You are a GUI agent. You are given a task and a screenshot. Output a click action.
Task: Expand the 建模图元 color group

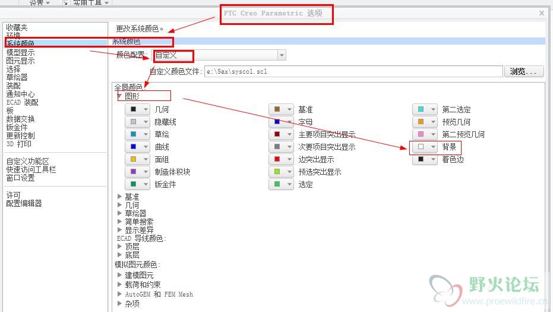(119, 275)
